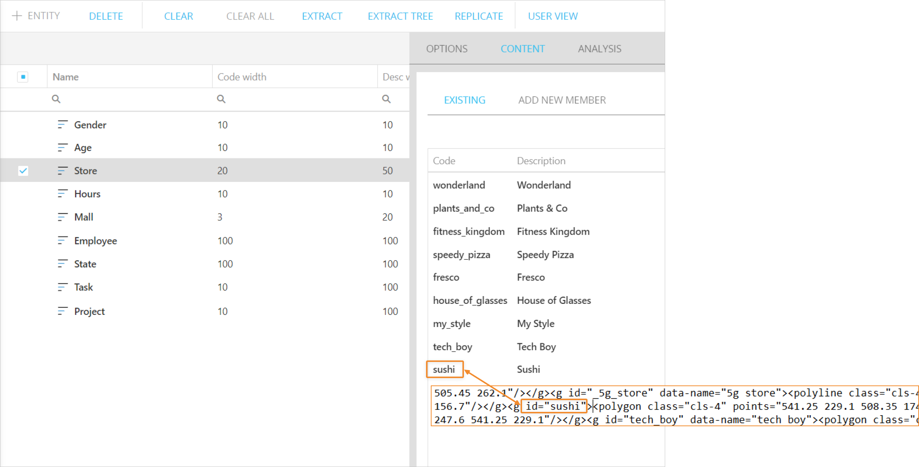Select the State entity row
This screenshot has height=467, width=919.
pyautogui.click(x=205, y=264)
